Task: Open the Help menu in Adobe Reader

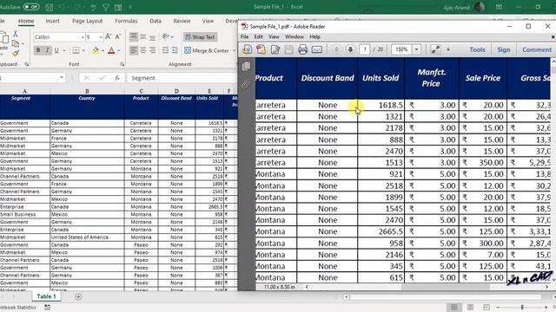Action: (314, 36)
